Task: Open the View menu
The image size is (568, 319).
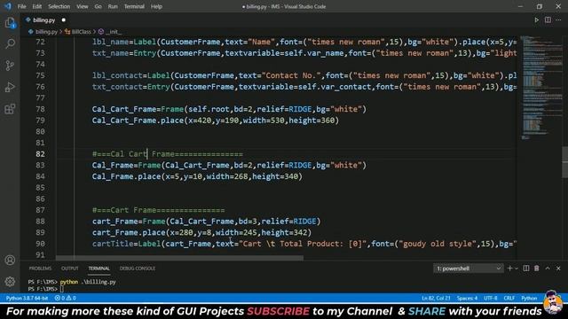Action: pos(83,6)
